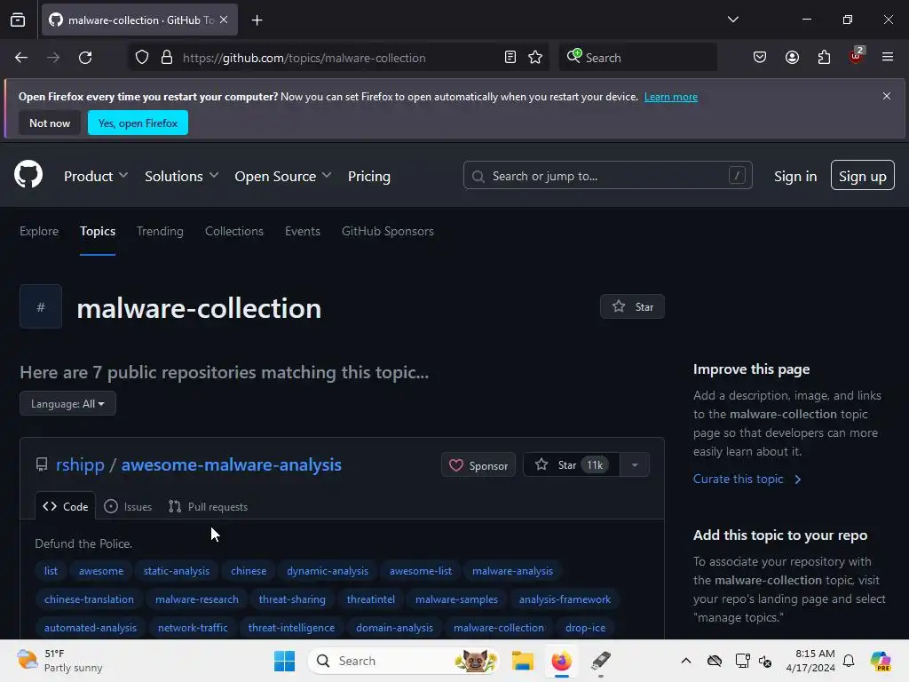Viewport: 909px width, 682px height.
Task: Click Yes, open Firefox button
Action: click(138, 123)
